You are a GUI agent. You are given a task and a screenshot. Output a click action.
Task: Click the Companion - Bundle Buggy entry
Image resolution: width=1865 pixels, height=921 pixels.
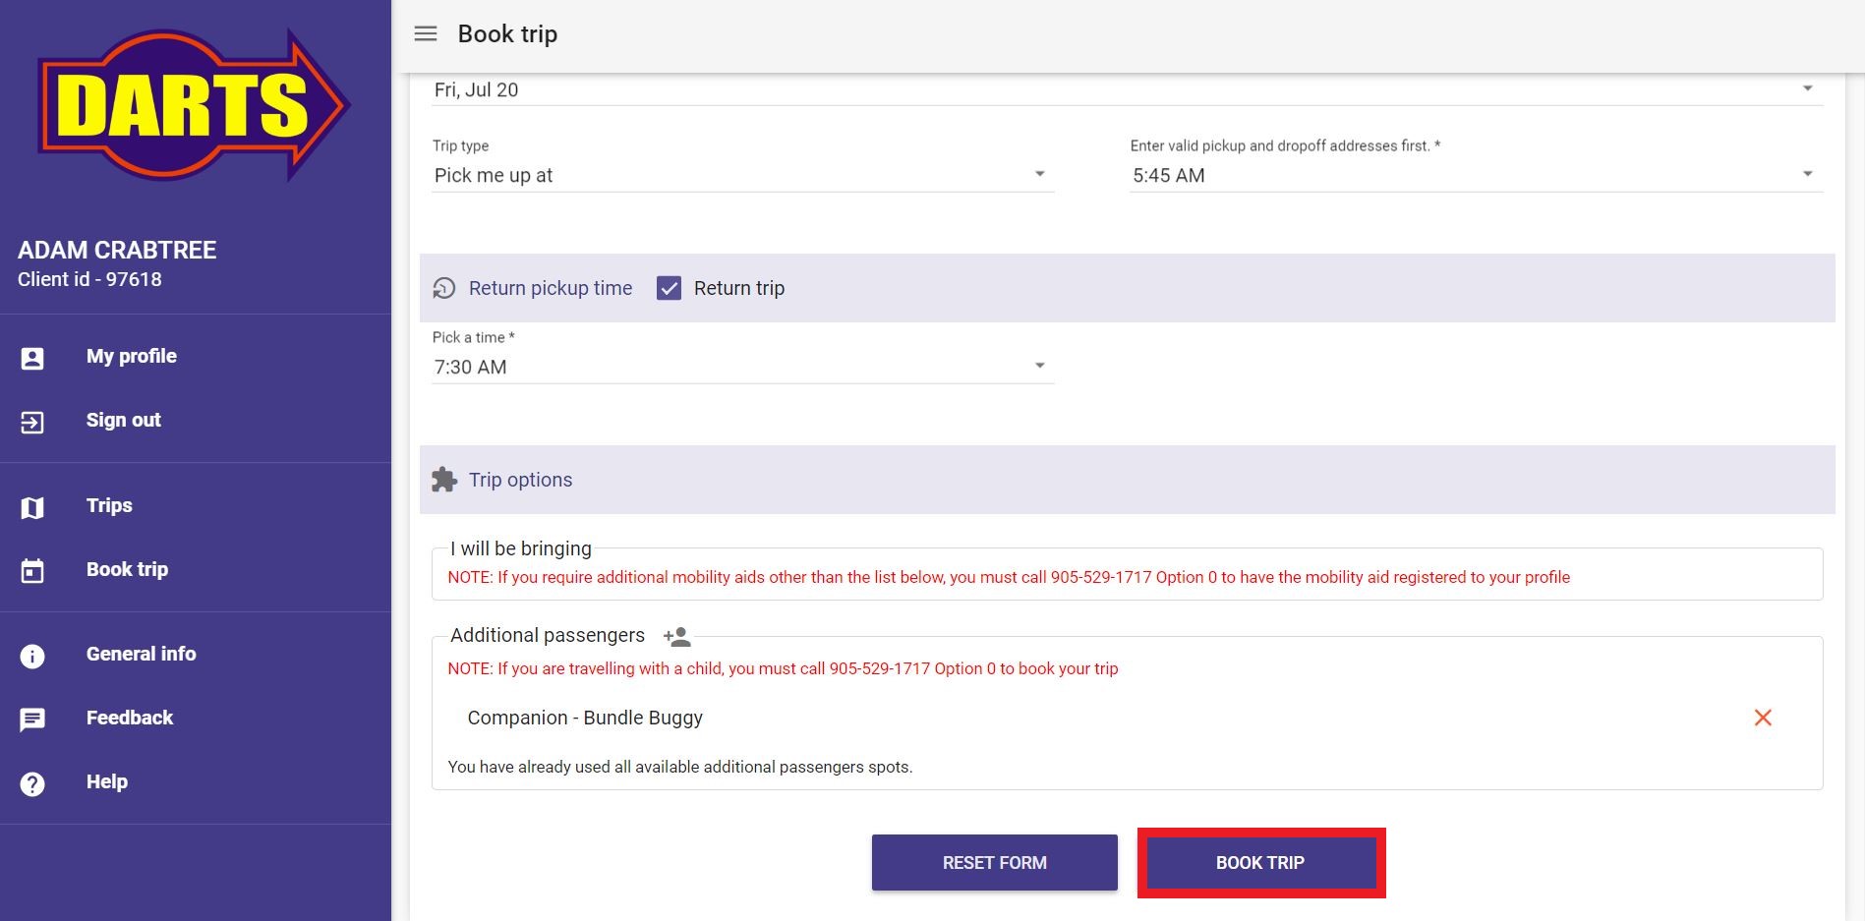pos(585,718)
